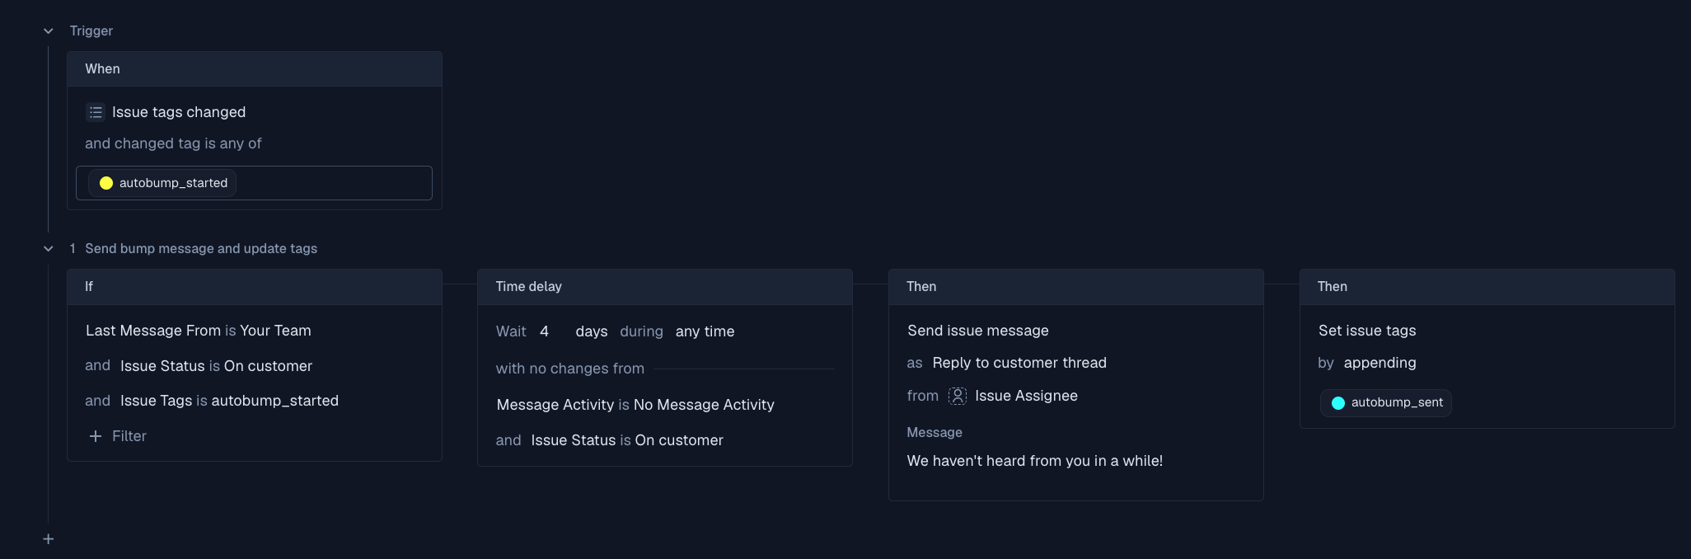The height and width of the screenshot is (559, 1691).
Task: Open the appending mode dropdown
Action: (1379, 363)
